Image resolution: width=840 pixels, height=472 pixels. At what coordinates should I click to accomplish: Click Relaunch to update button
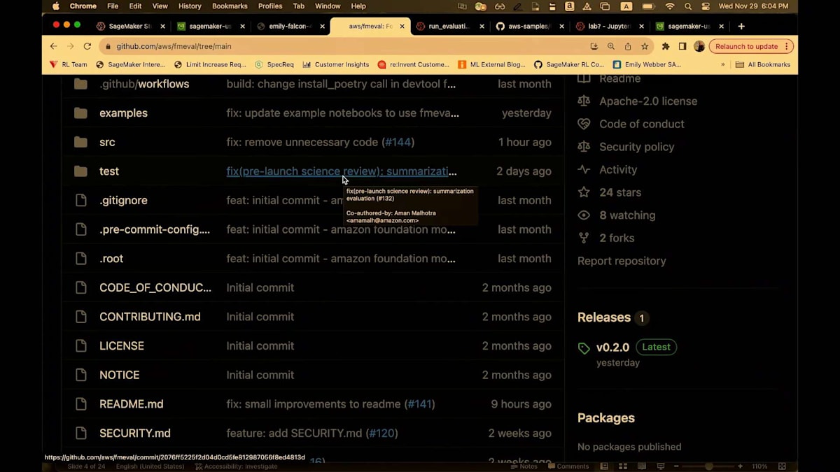746,46
